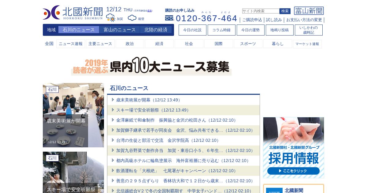Screen dimensions: 367x193
Task: Click 石川のニュース section heading
Action: click(x=129, y=88)
